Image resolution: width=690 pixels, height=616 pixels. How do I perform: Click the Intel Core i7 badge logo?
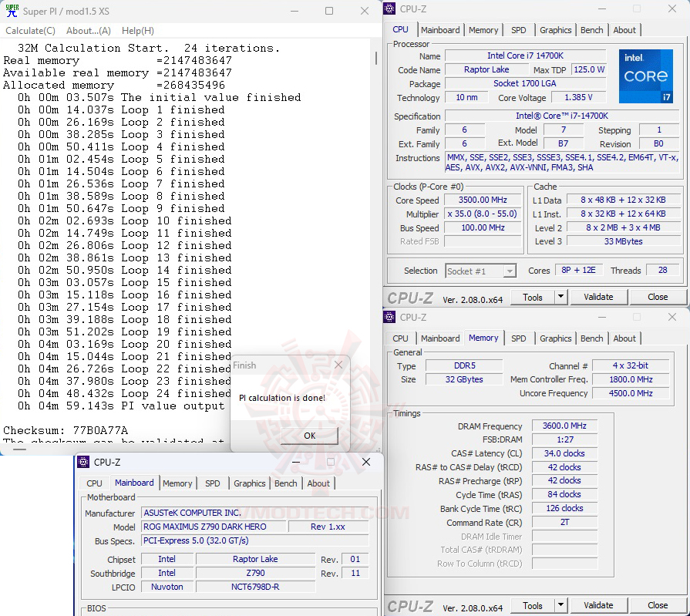tap(646, 76)
